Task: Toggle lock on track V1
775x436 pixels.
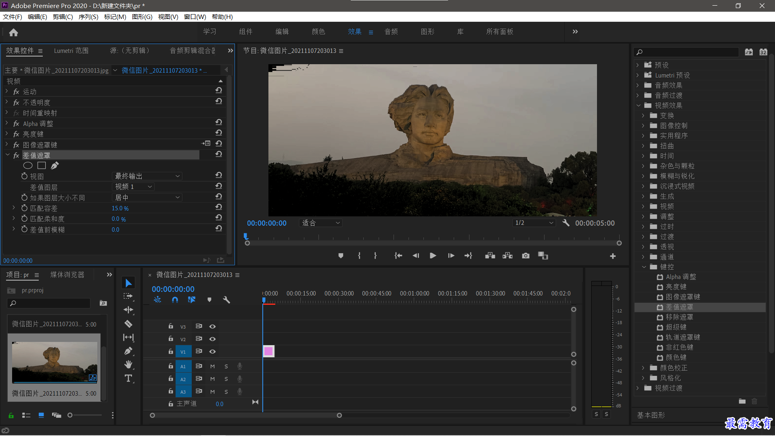Action: [x=171, y=352]
